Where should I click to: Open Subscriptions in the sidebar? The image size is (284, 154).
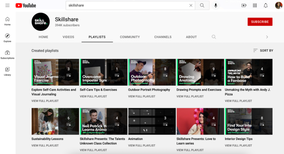pos(7,54)
